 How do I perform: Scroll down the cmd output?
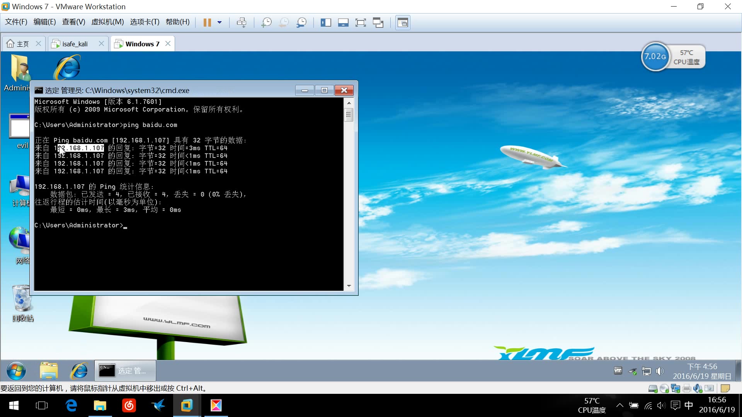pyautogui.click(x=349, y=286)
